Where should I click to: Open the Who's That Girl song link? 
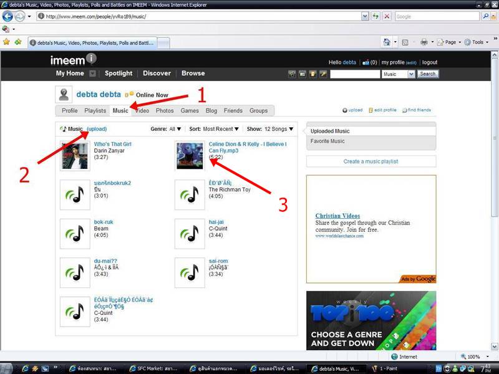113,144
